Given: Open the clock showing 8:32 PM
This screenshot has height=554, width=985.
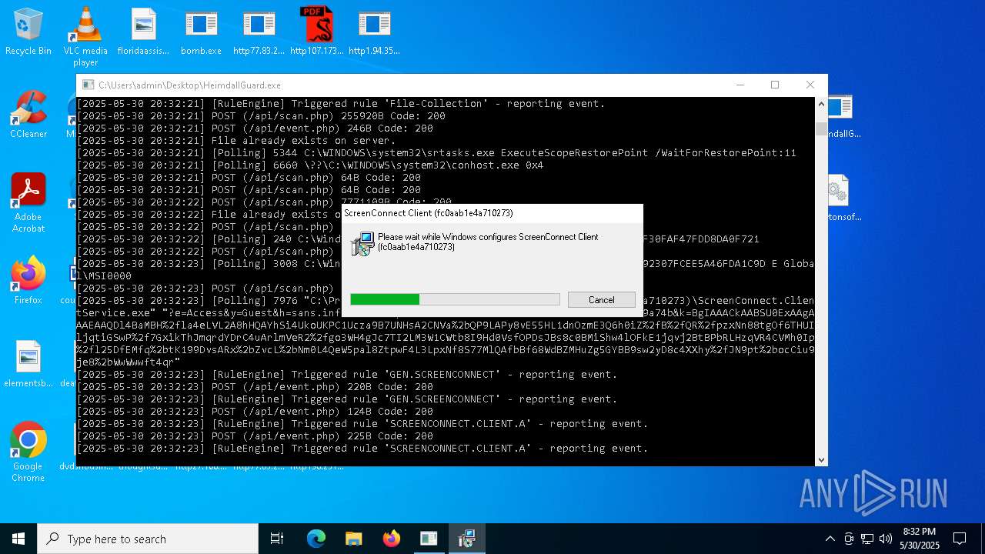Looking at the screenshot, I should click(920, 539).
